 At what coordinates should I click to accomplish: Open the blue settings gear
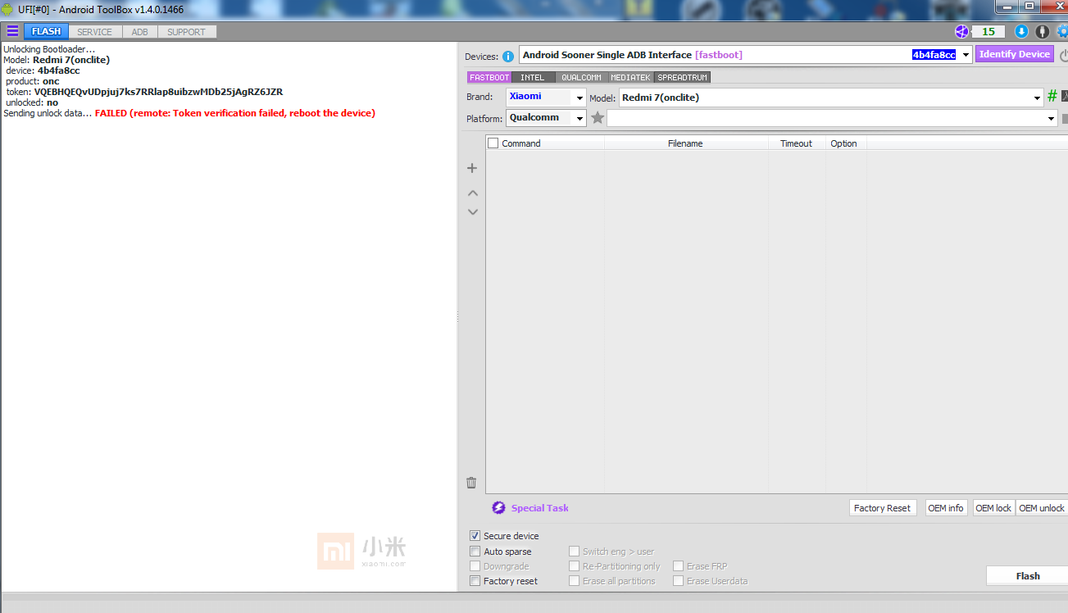1062,31
